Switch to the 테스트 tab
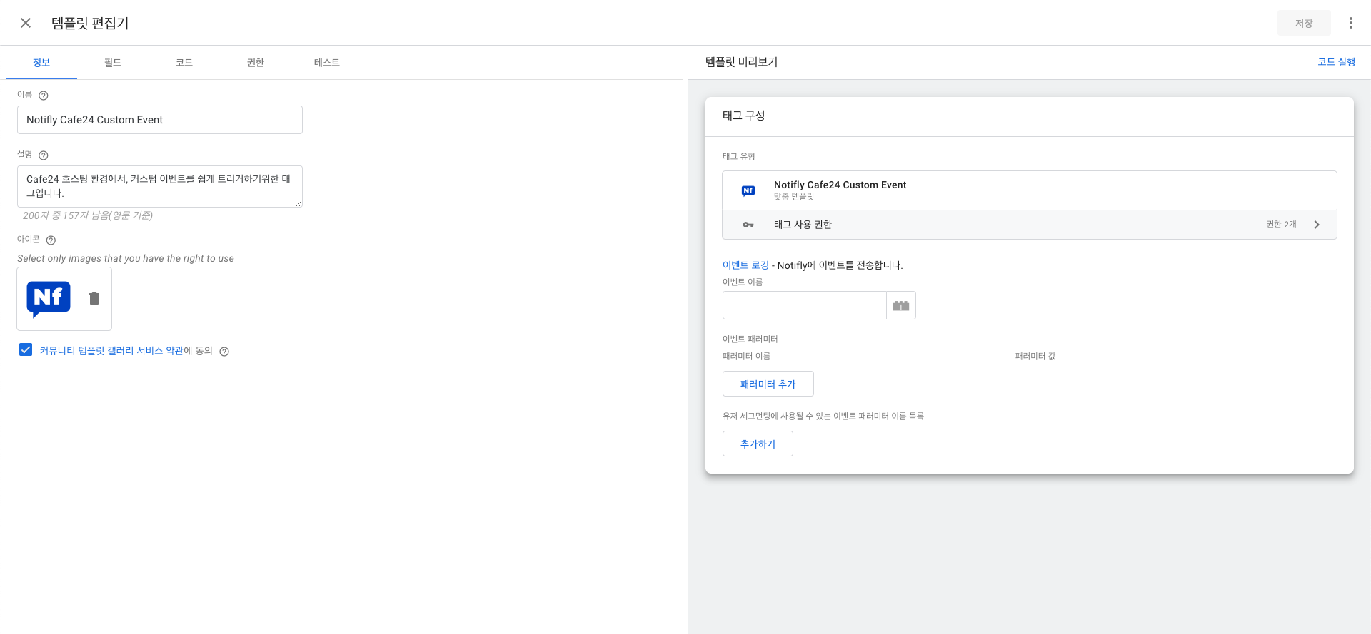This screenshot has width=1371, height=634. pyautogui.click(x=327, y=63)
